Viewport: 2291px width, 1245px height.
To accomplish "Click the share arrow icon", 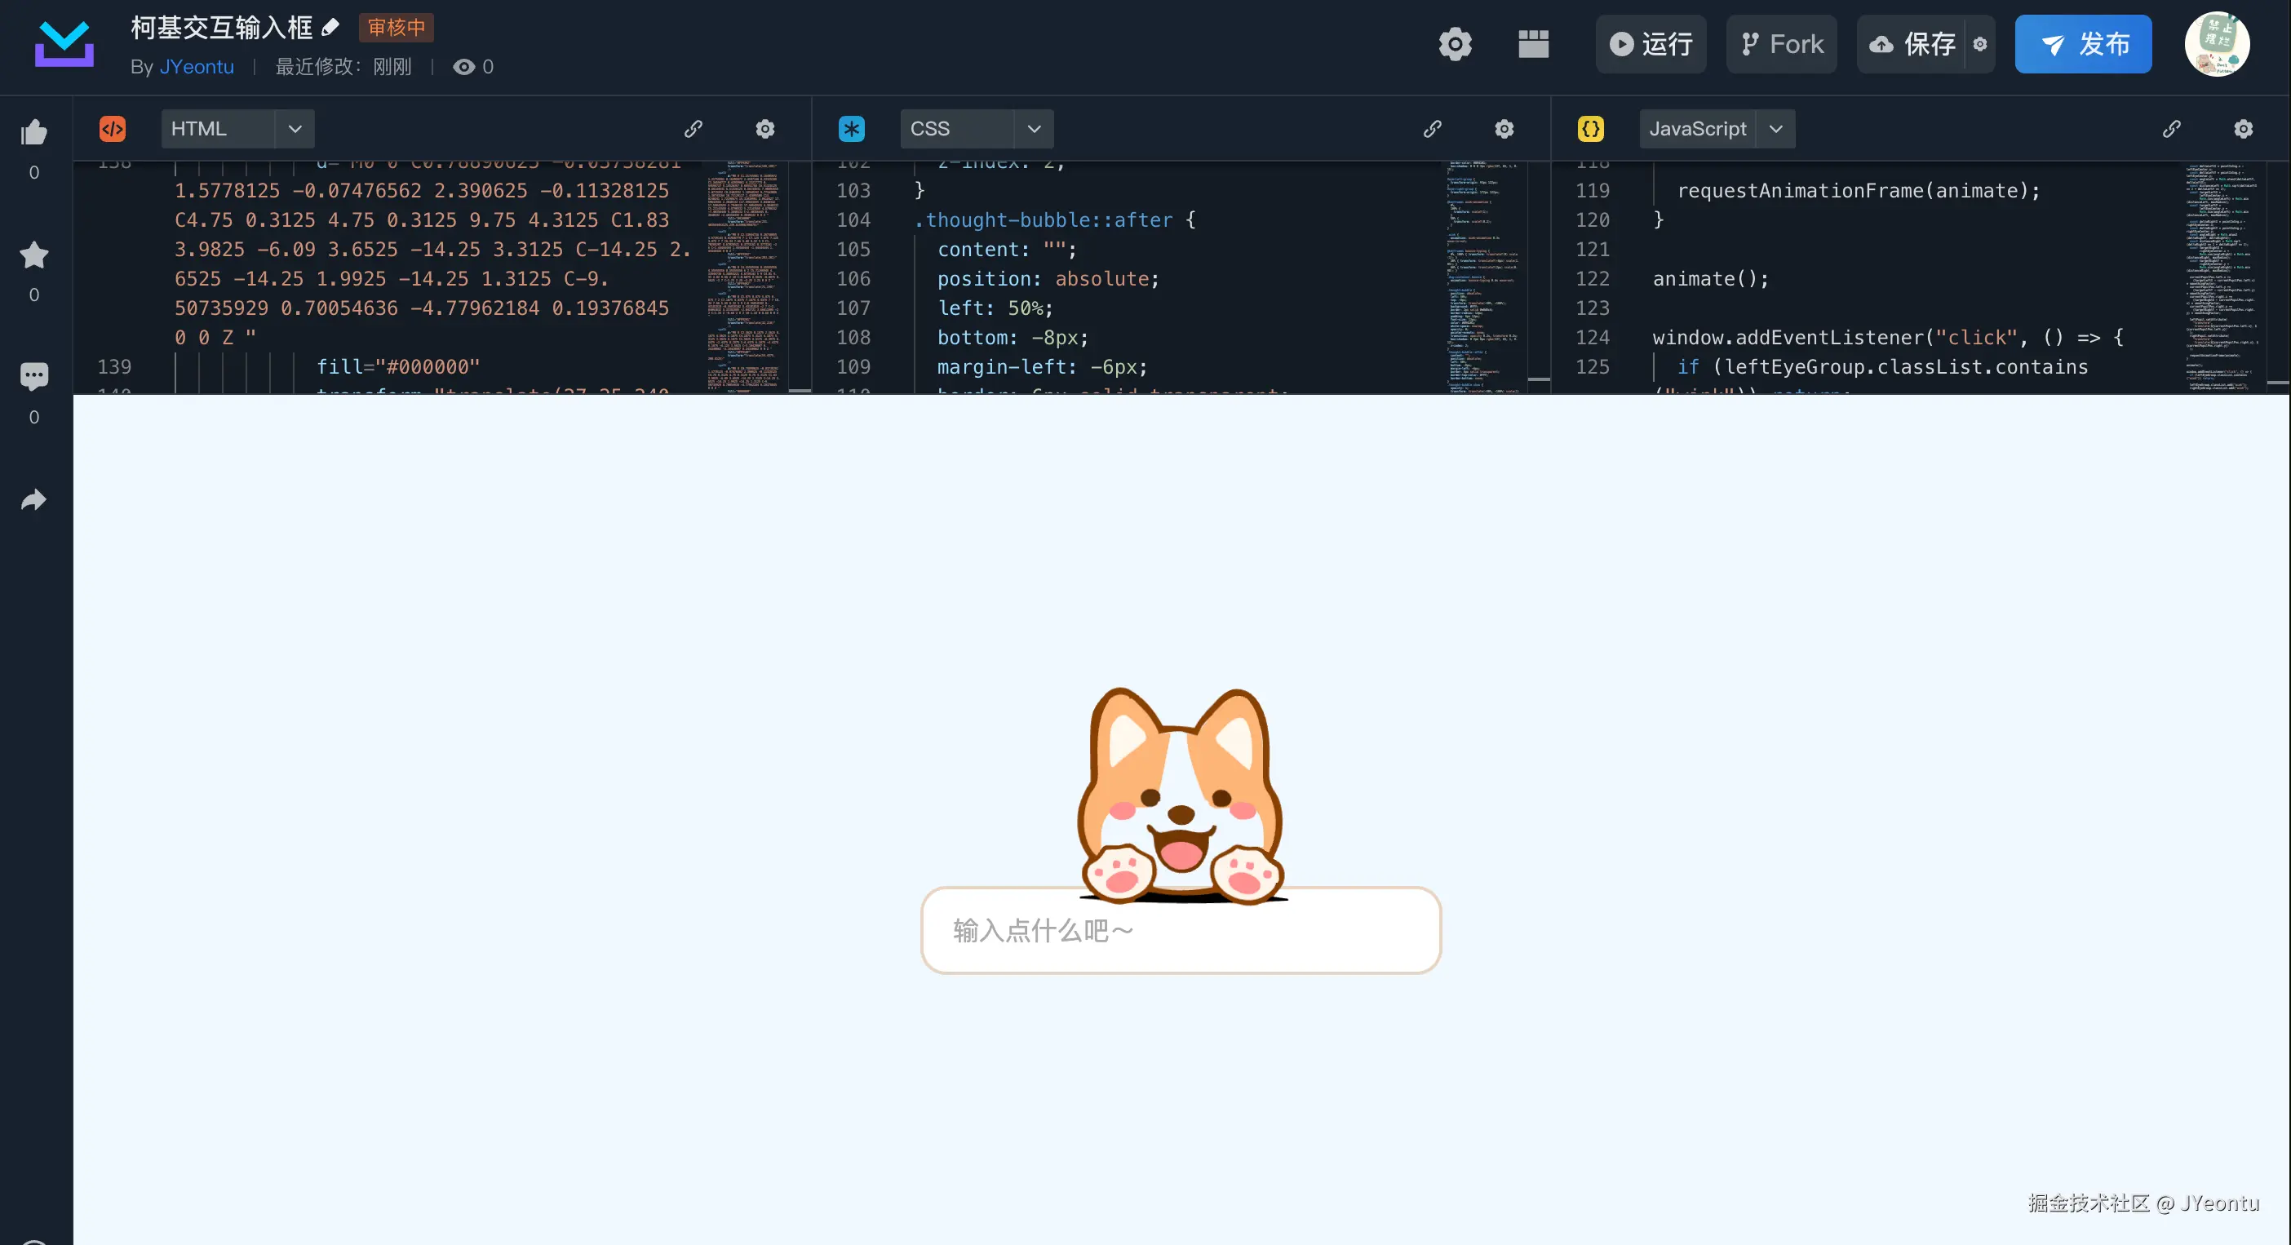I will tap(33, 500).
